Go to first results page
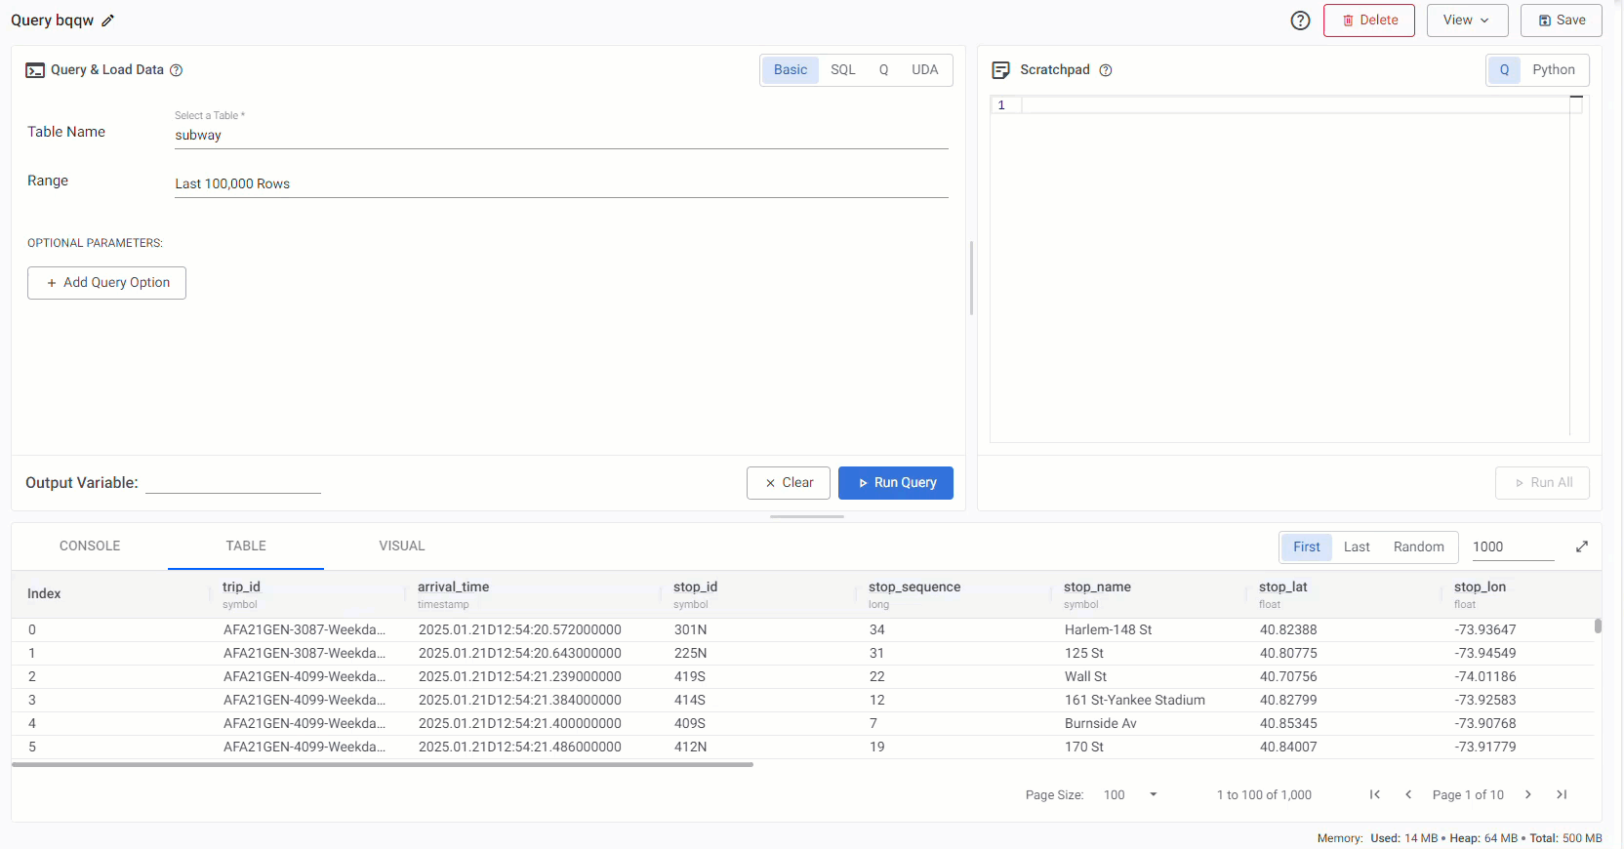This screenshot has height=849, width=1624. (1374, 794)
